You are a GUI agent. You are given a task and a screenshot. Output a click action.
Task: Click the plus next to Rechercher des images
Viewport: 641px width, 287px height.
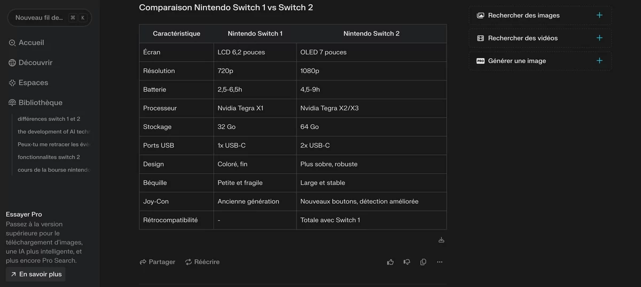coord(599,15)
